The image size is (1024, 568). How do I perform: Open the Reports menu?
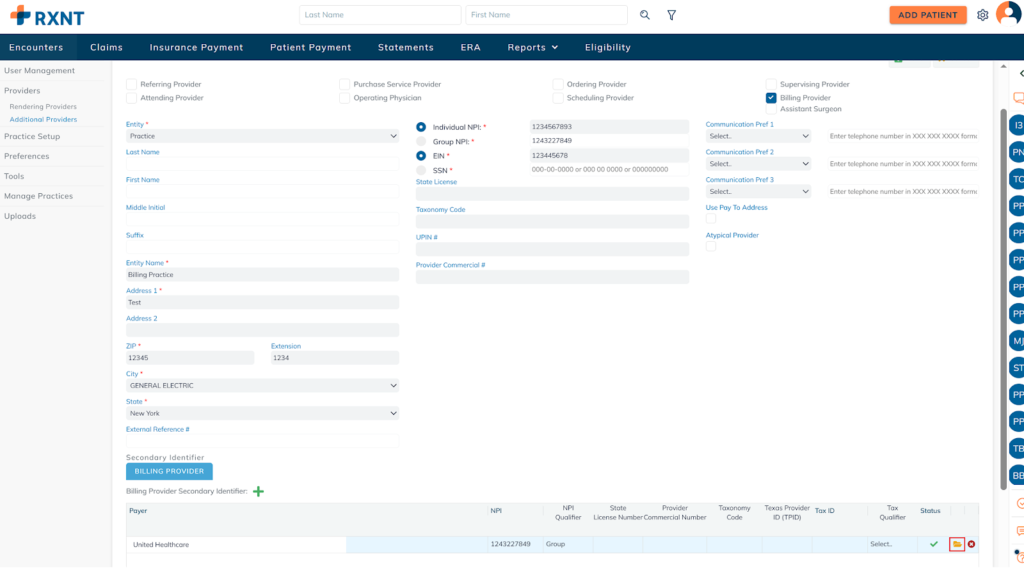(532, 47)
